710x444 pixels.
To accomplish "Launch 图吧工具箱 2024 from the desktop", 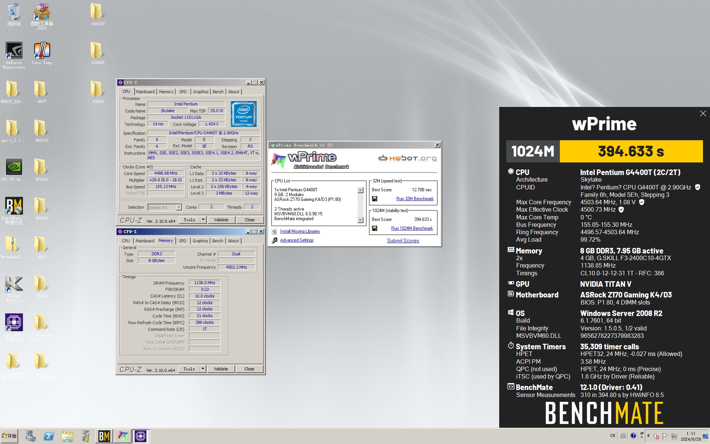I will (x=42, y=17).
